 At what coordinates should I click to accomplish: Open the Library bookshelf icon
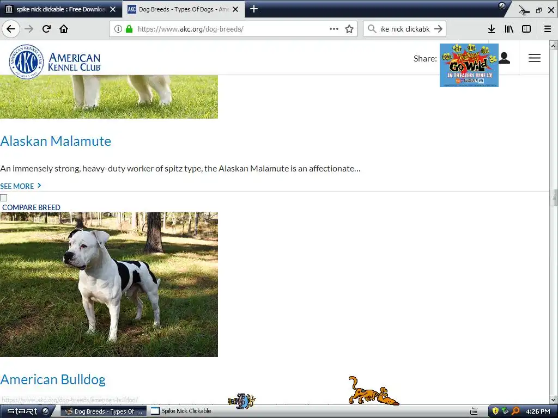tap(509, 29)
